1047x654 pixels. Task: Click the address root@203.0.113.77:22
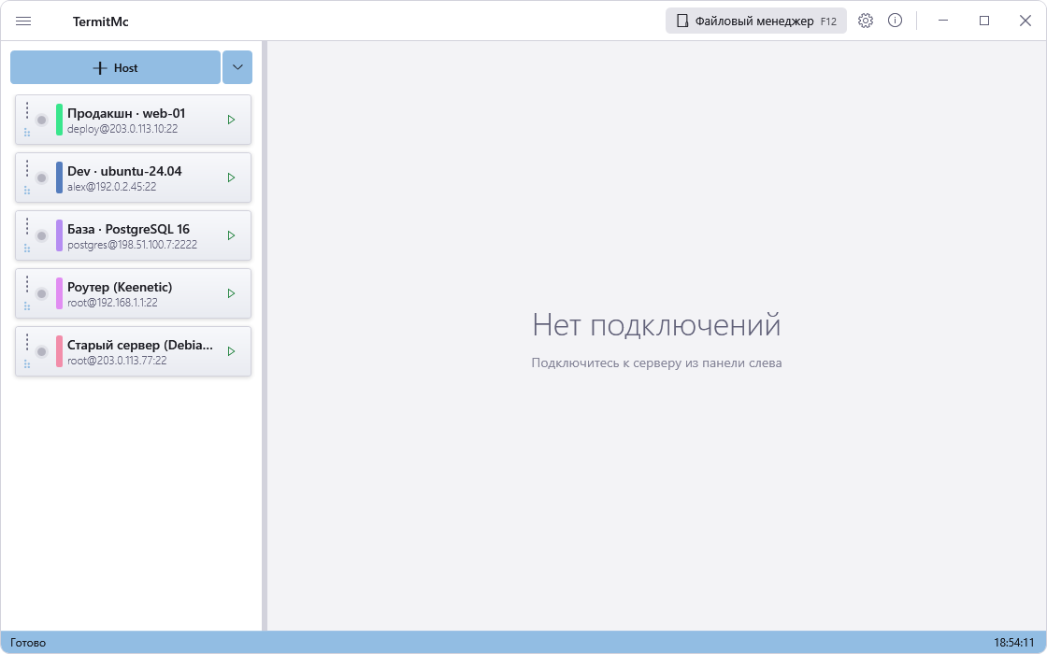click(117, 361)
